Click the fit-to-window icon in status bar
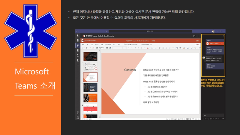The image size is (240, 135). (199, 119)
